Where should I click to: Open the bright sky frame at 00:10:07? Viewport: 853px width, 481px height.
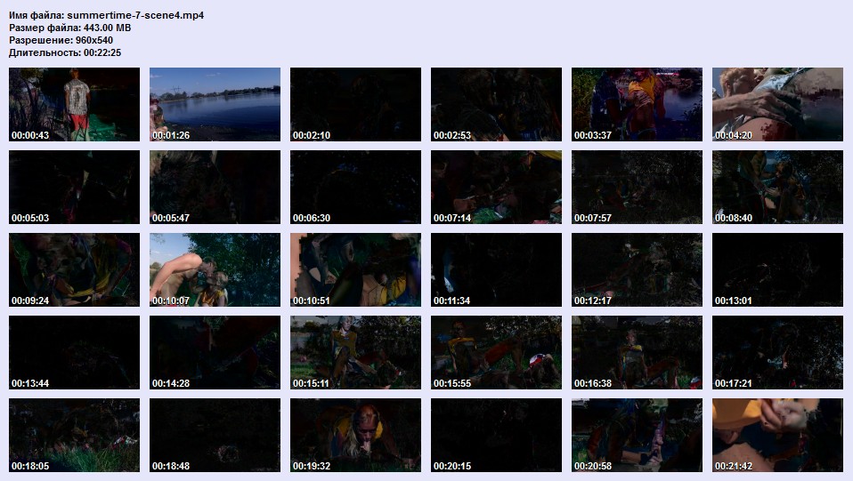coord(215,269)
